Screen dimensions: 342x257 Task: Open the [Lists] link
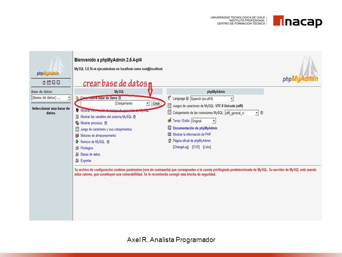pos(207,147)
